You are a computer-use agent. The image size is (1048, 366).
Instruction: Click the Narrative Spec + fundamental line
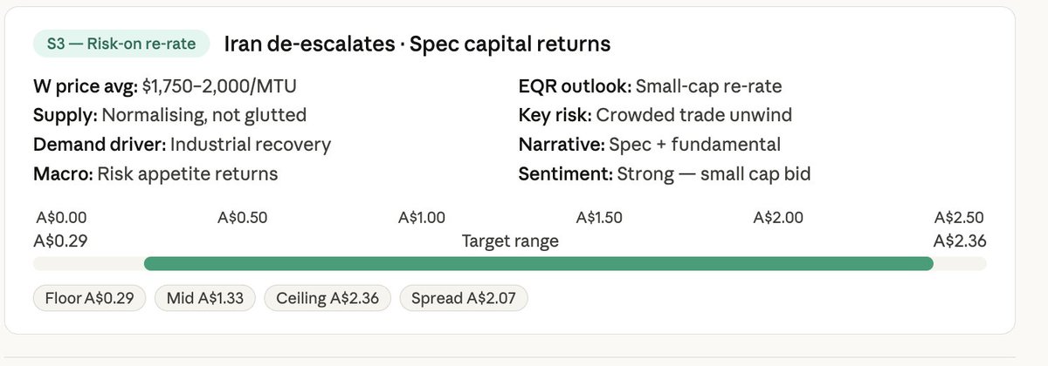point(650,145)
